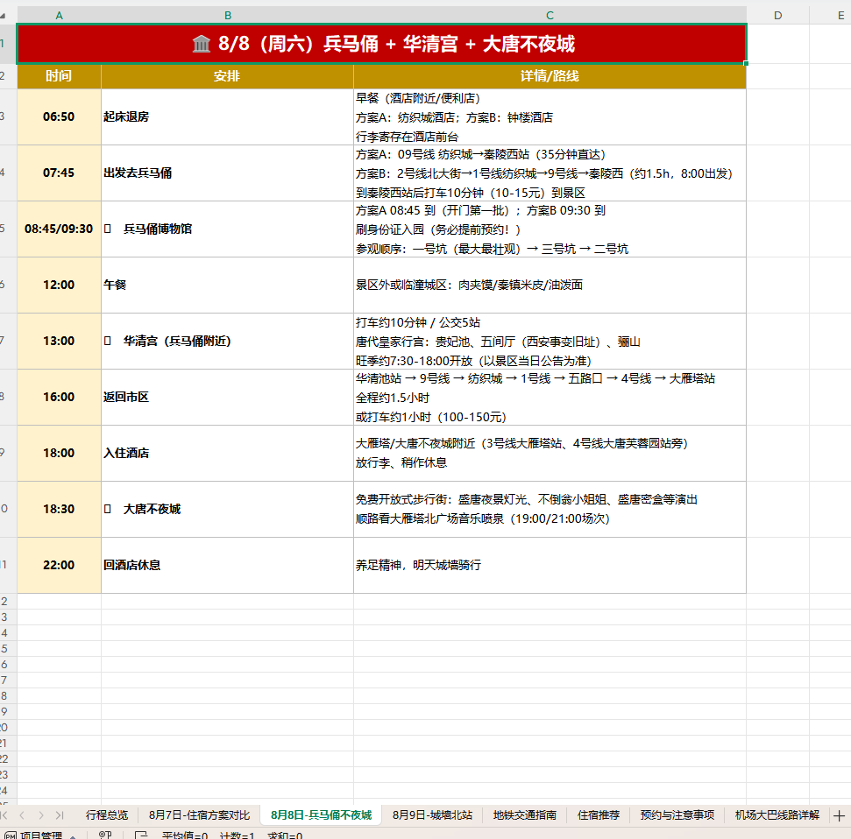The height and width of the screenshot is (839, 851).
Task: Select the 06:50 time cell
Action: (59, 116)
